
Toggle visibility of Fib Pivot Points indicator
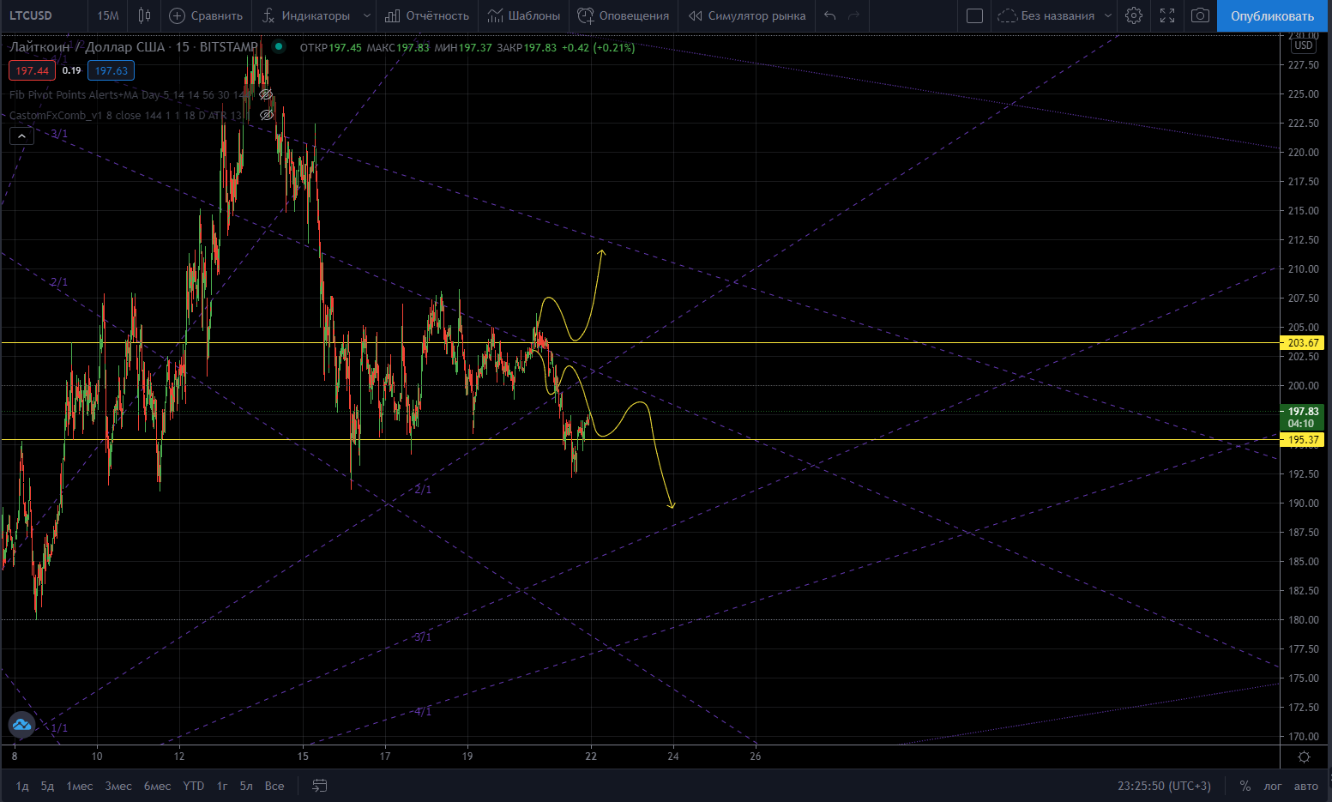click(266, 94)
